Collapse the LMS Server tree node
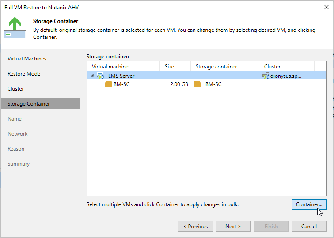 [x=92, y=76]
